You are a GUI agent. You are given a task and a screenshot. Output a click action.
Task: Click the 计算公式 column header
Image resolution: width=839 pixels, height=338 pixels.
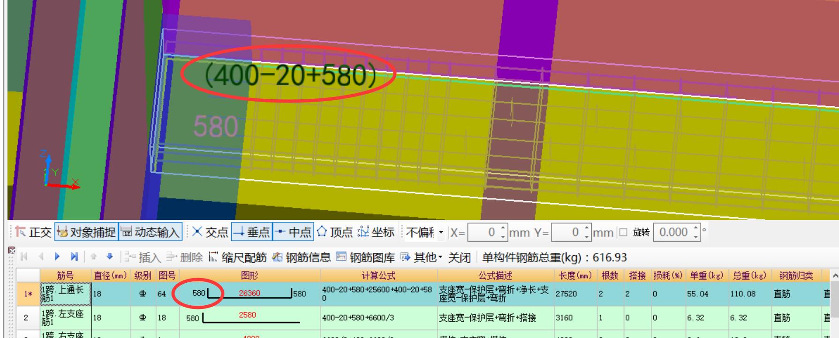click(x=379, y=275)
